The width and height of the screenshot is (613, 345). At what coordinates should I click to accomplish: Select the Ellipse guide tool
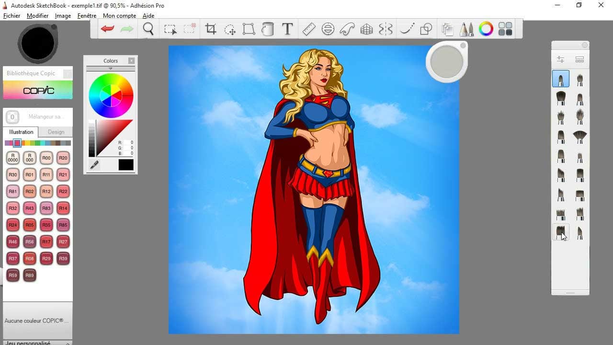click(328, 29)
